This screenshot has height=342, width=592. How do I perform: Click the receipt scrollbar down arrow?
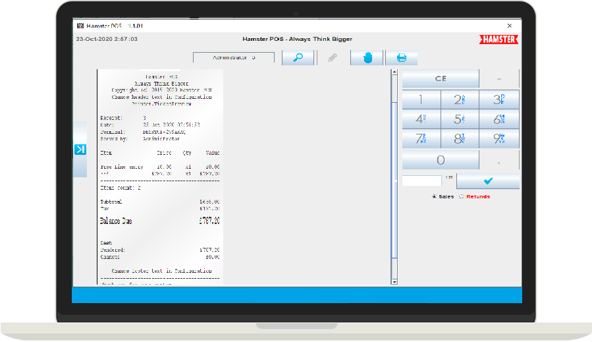click(394, 281)
